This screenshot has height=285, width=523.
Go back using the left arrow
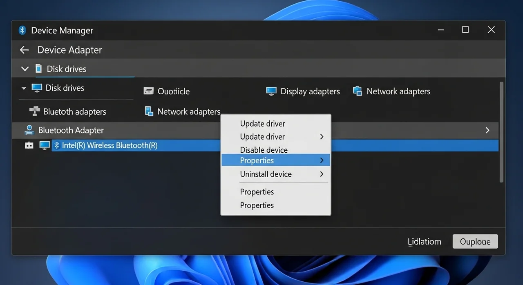coord(25,50)
